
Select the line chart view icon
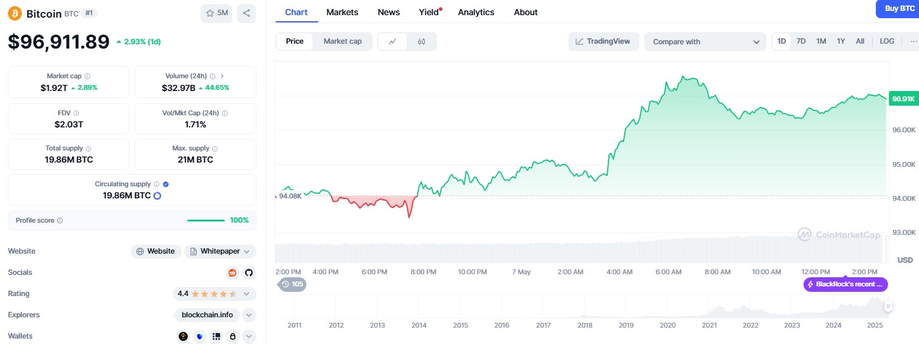pos(393,41)
